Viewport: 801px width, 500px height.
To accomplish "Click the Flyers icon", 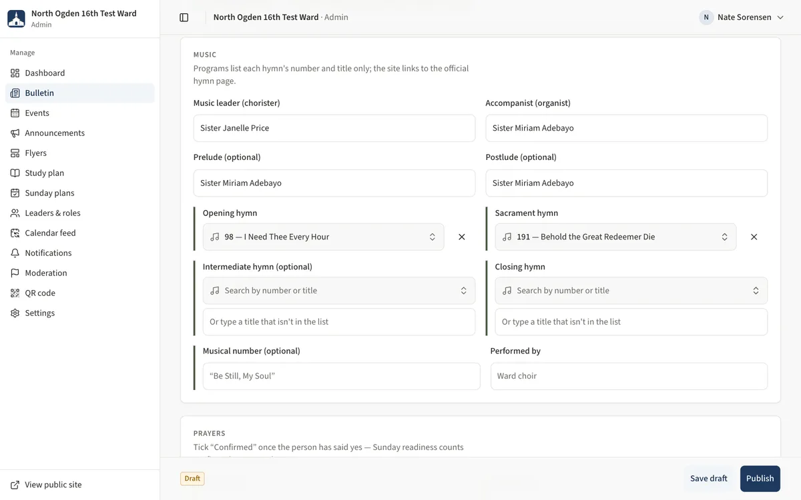I will click(15, 153).
